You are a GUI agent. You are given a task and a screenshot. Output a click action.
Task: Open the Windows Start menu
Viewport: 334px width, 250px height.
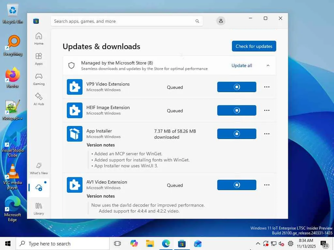point(8,243)
